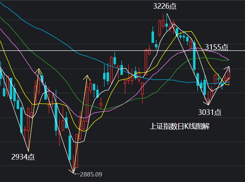Click the 2885.09 lowest price marker
The width and height of the screenshot is (245, 182).
(88, 174)
